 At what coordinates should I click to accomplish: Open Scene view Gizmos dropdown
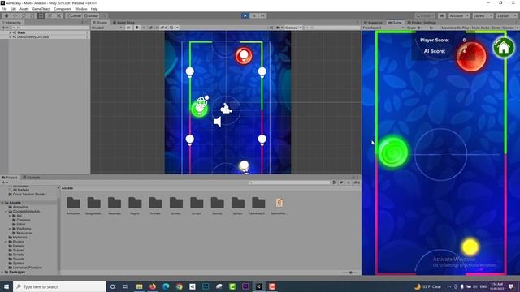[x=293, y=28]
